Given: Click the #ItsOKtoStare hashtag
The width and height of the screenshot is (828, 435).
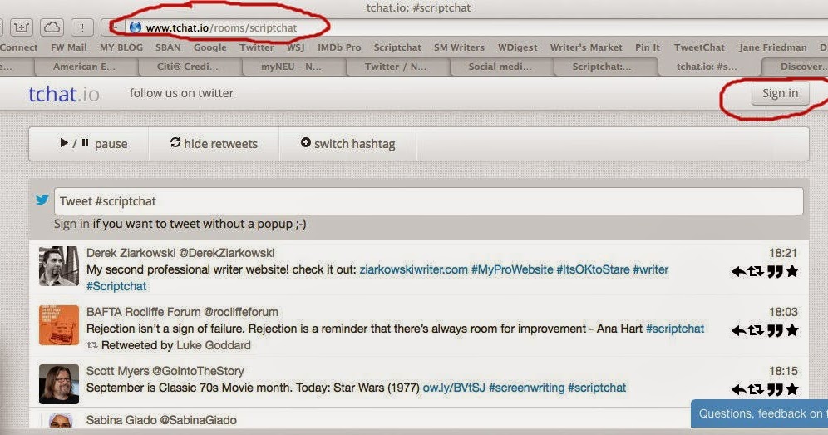Looking at the screenshot, I should [x=593, y=269].
